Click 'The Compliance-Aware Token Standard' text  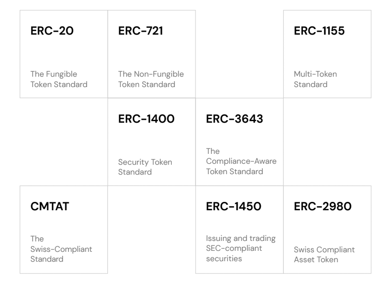tap(241, 161)
